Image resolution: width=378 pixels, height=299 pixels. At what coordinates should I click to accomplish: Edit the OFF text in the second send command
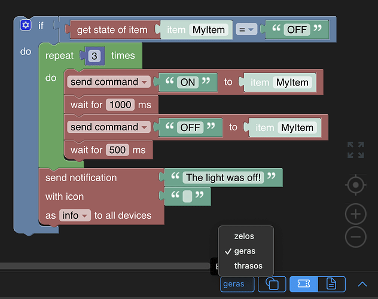tap(190, 127)
